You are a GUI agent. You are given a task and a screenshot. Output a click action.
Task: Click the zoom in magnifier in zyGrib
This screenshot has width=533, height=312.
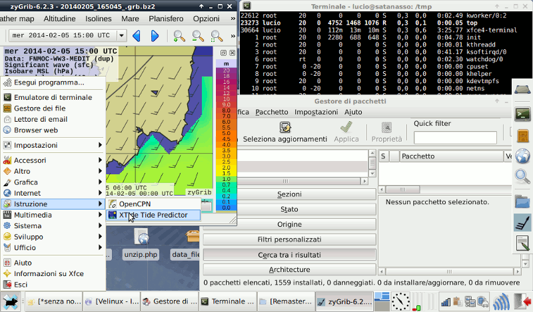pyautogui.click(x=179, y=36)
